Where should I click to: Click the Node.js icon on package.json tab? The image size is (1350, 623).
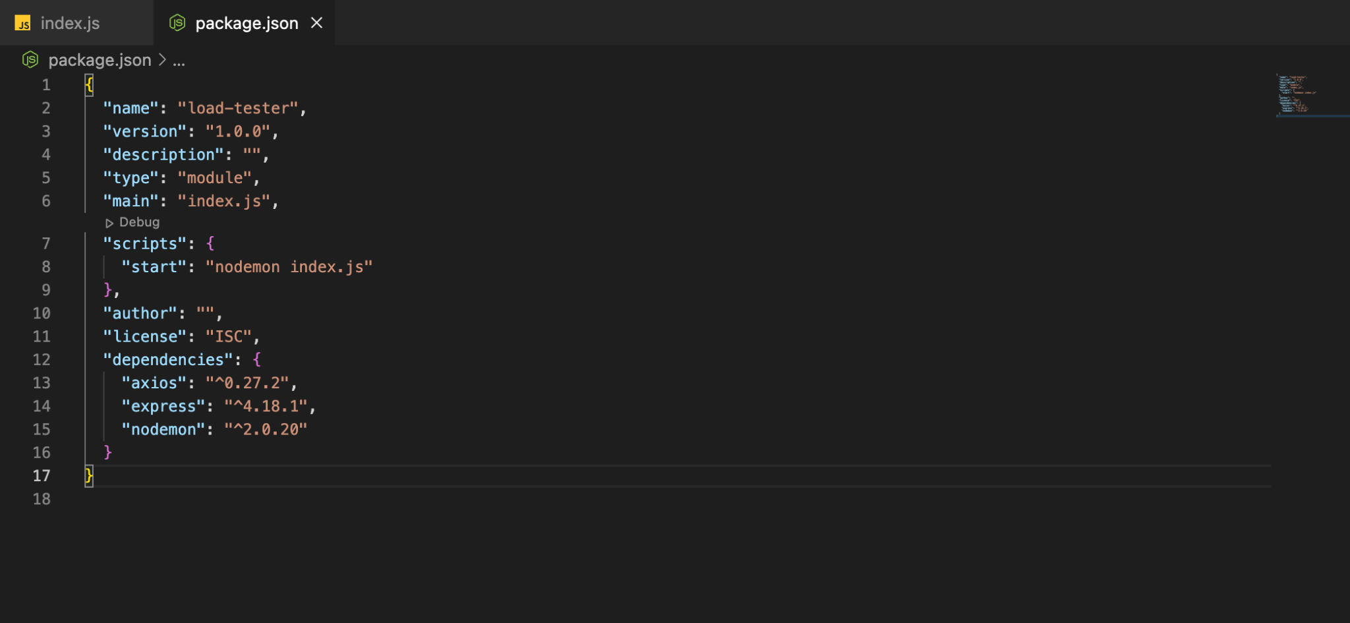pos(177,22)
